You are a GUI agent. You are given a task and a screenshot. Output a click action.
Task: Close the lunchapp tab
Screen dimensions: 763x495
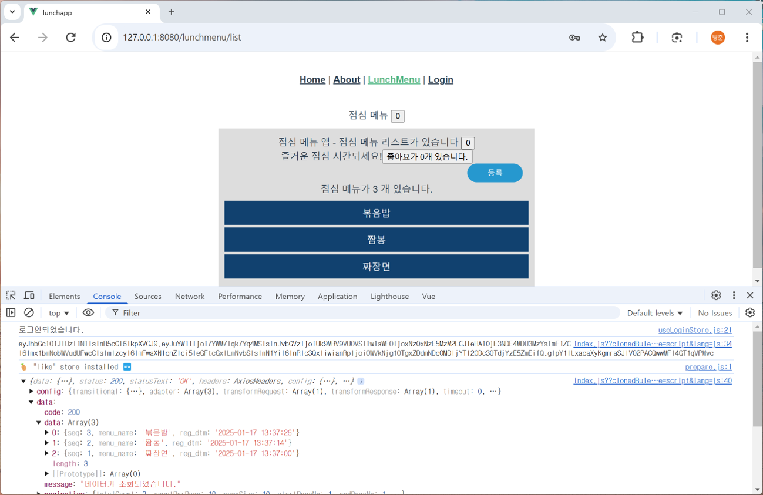pos(148,12)
